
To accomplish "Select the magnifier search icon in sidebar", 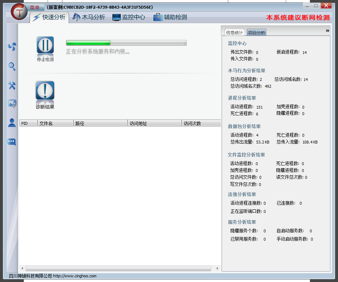I will (12, 67).
